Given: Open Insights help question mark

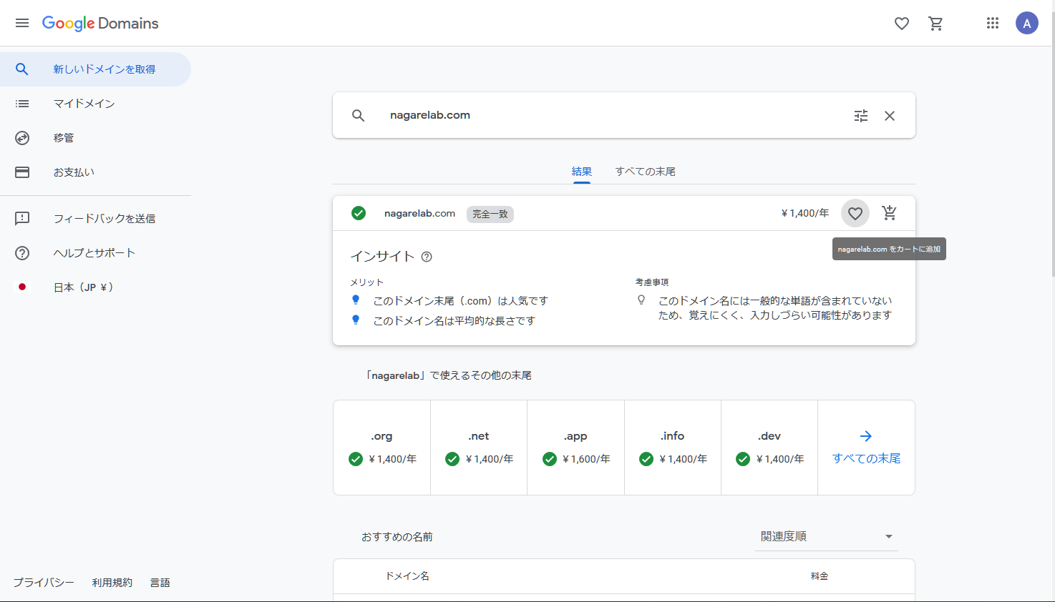Looking at the screenshot, I should (427, 257).
